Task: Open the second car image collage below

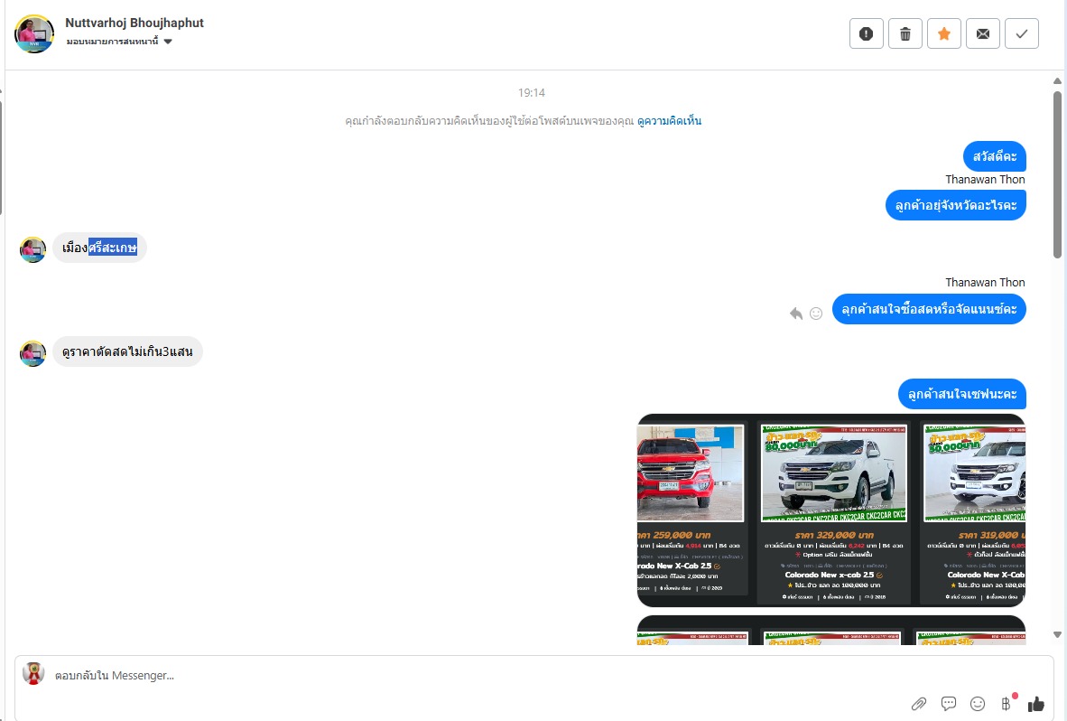Action: click(830, 631)
